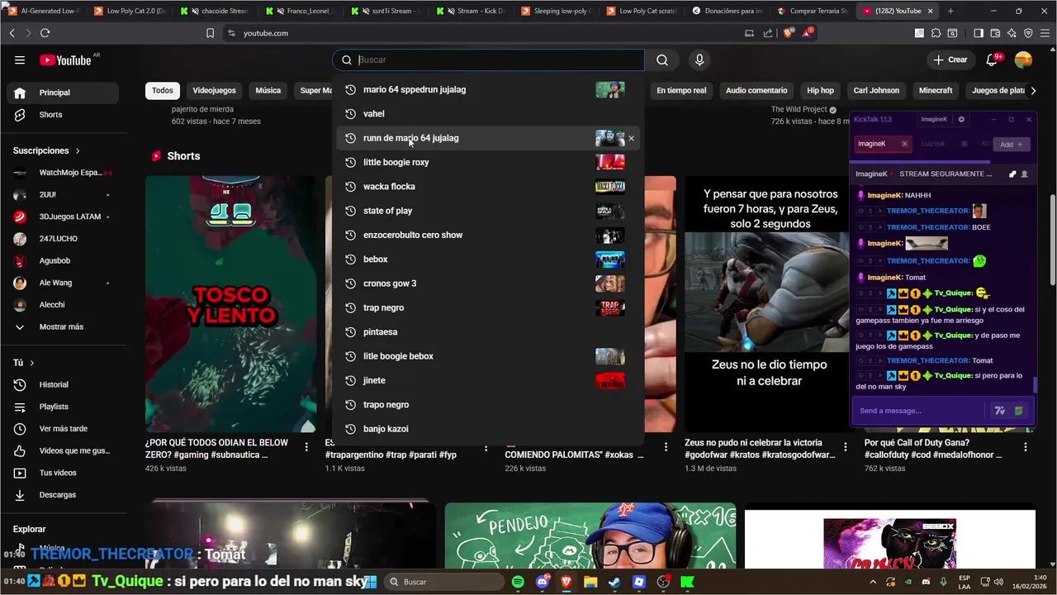Open Historial in the sidebar
Screen dimensions: 1057x595
(x=64, y=384)
